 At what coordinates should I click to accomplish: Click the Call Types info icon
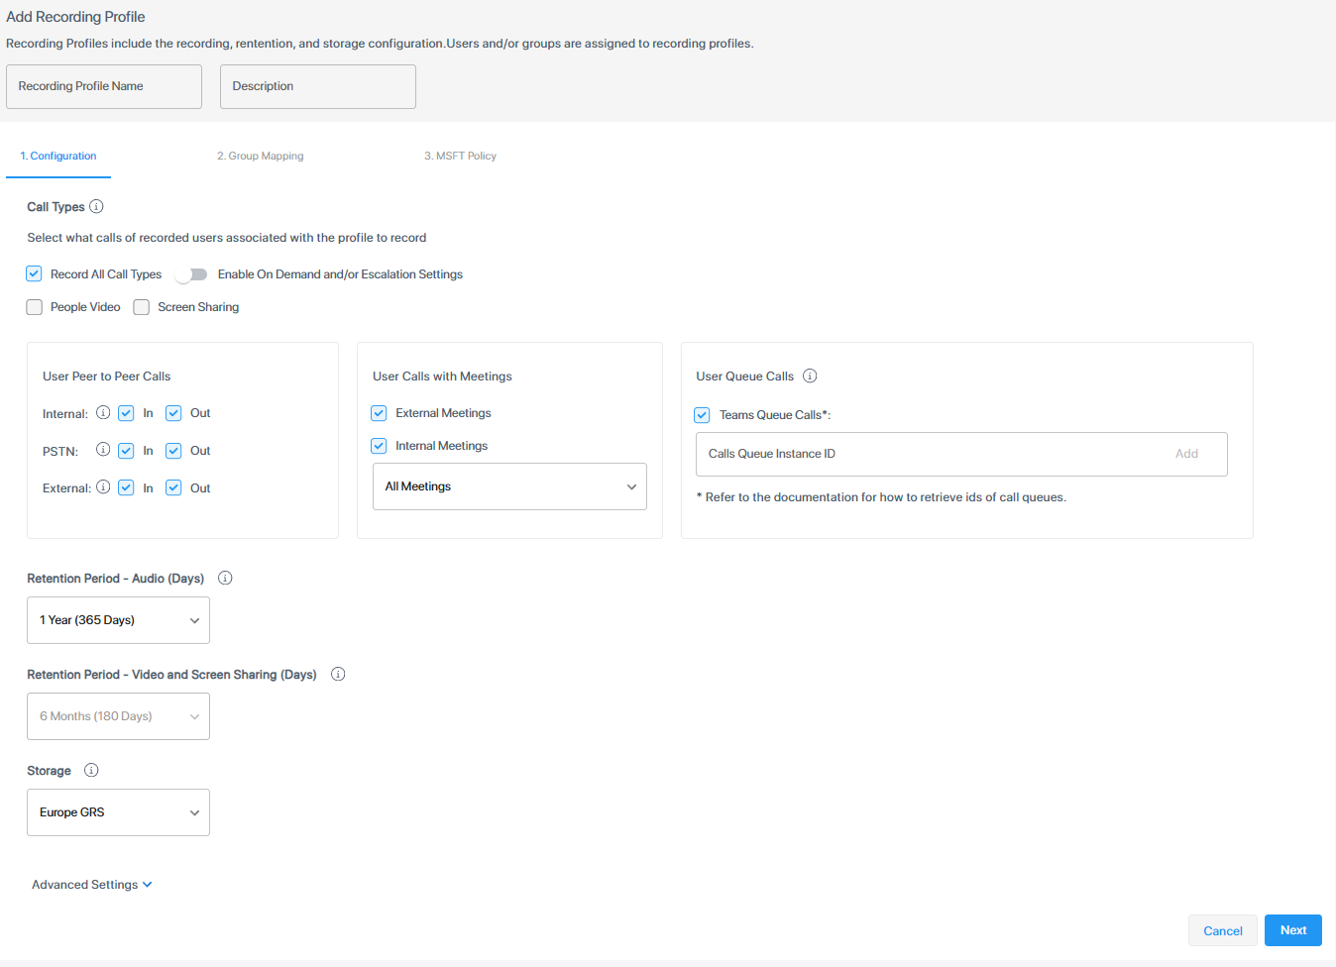pyautogui.click(x=96, y=206)
